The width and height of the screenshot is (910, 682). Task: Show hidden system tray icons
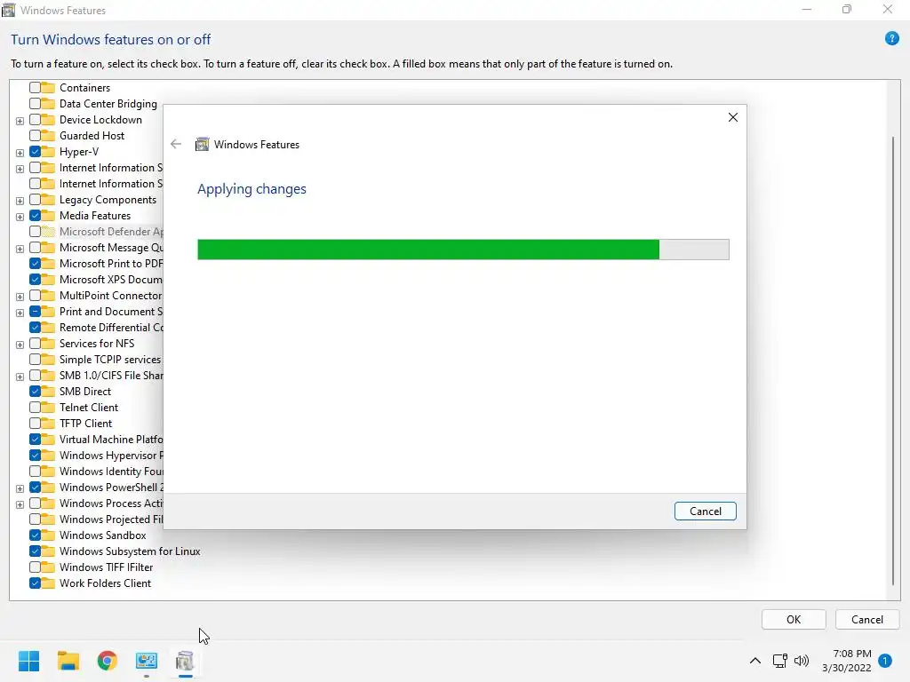[755, 661]
